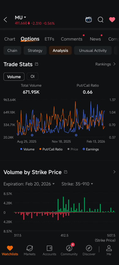The width and height of the screenshot is (119, 265).
Task: Select the Unusual Activity sub-tab
Action: pyautogui.click(x=93, y=51)
